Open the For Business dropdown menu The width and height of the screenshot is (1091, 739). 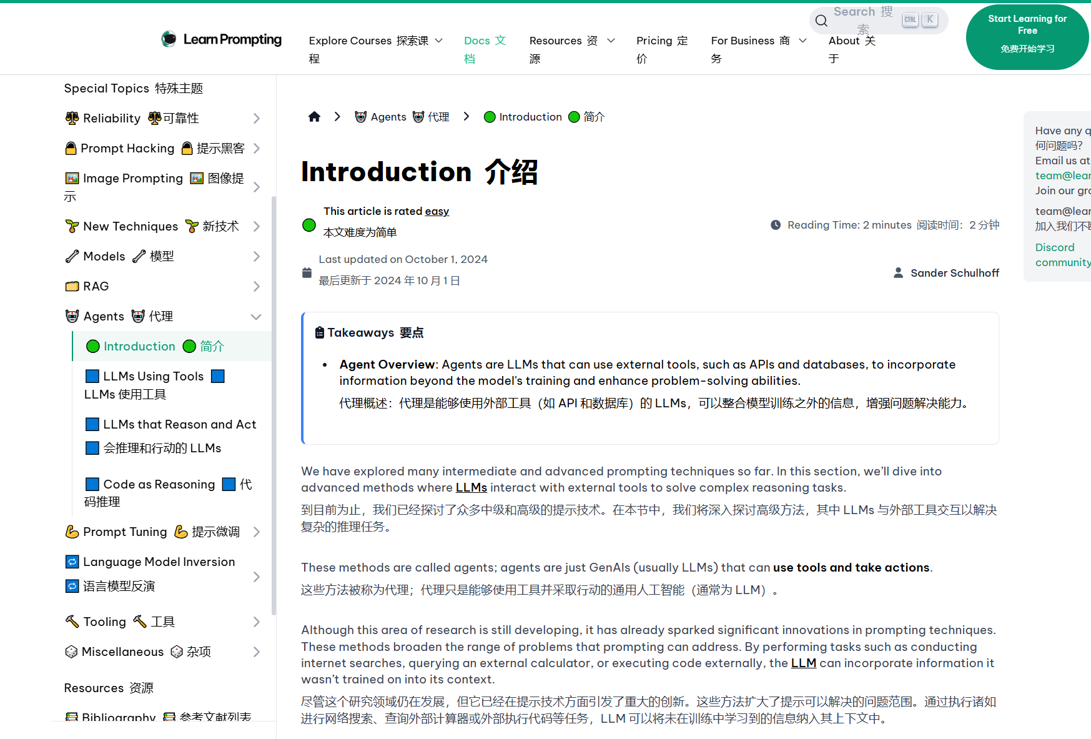click(759, 49)
